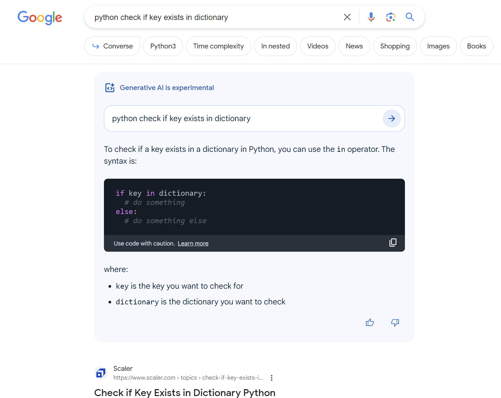
Task: Switch to Shopping results
Action: [395, 46]
